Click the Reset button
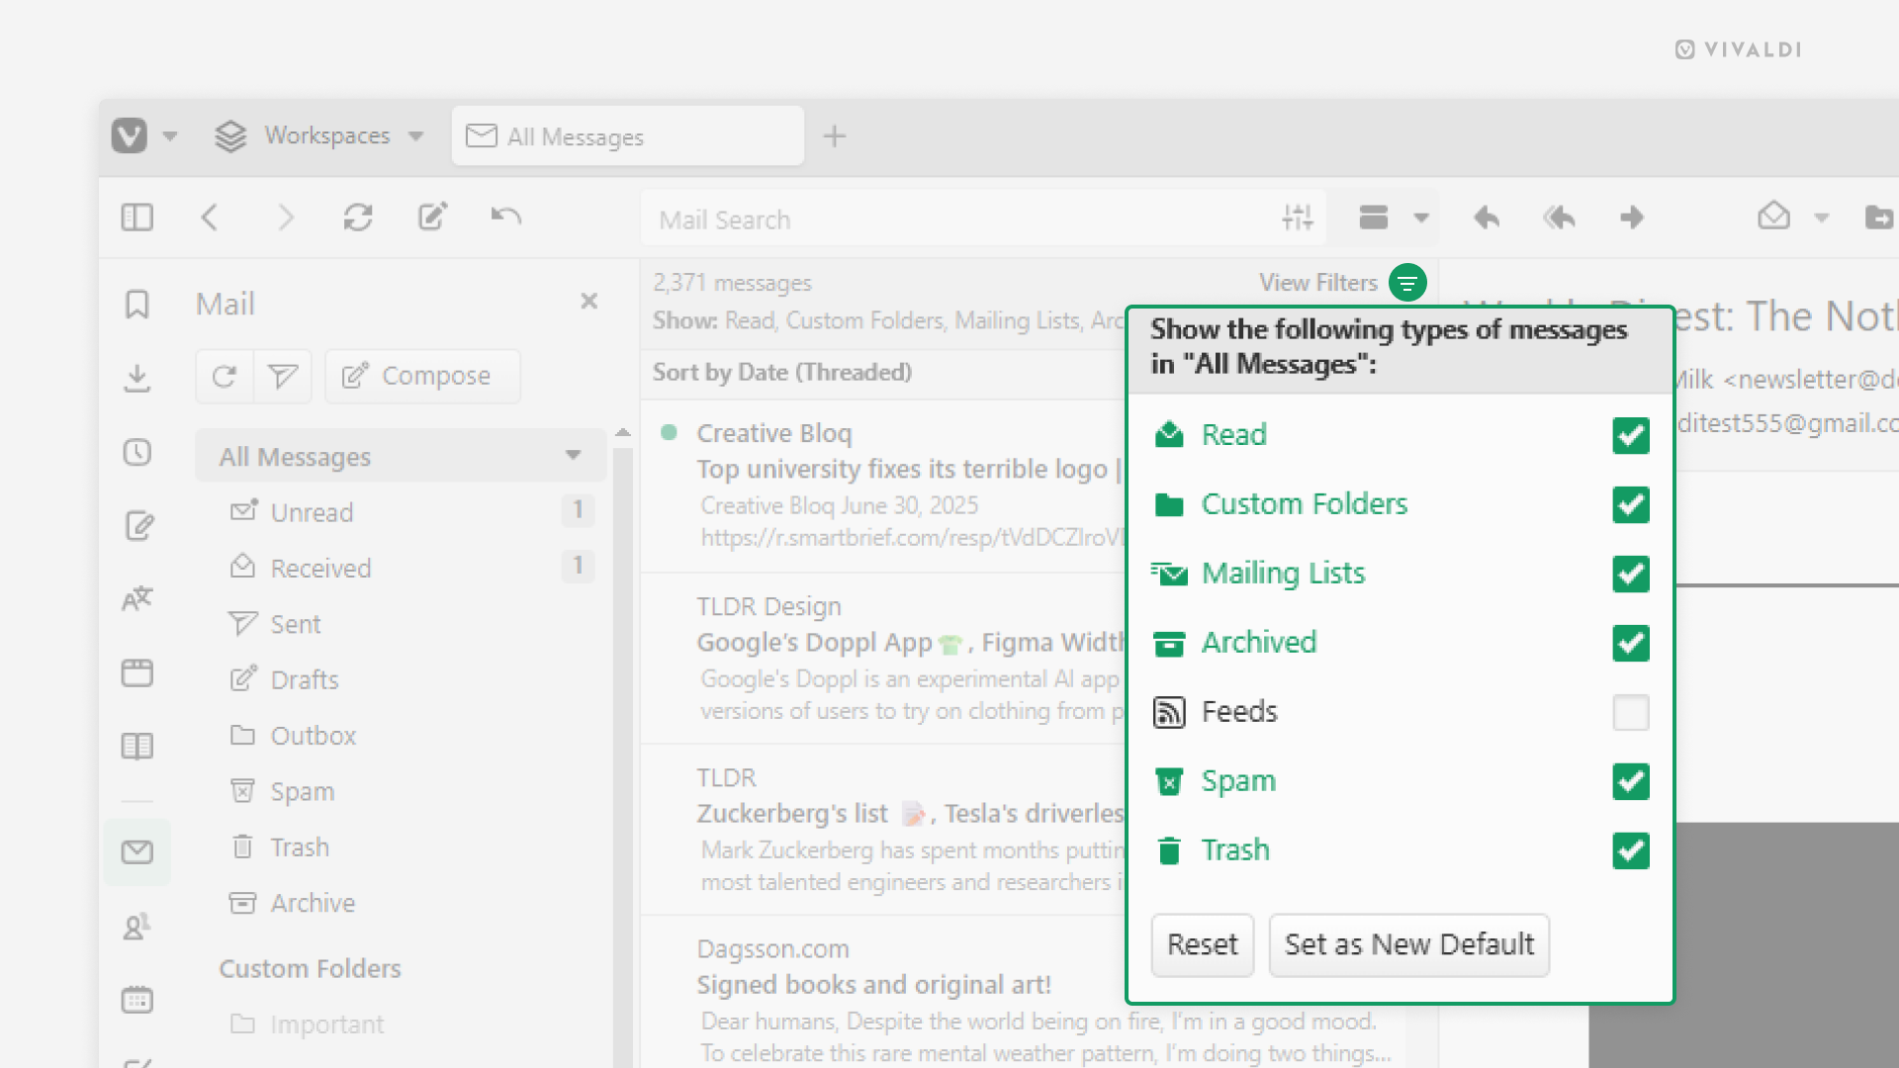 [1202, 945]
